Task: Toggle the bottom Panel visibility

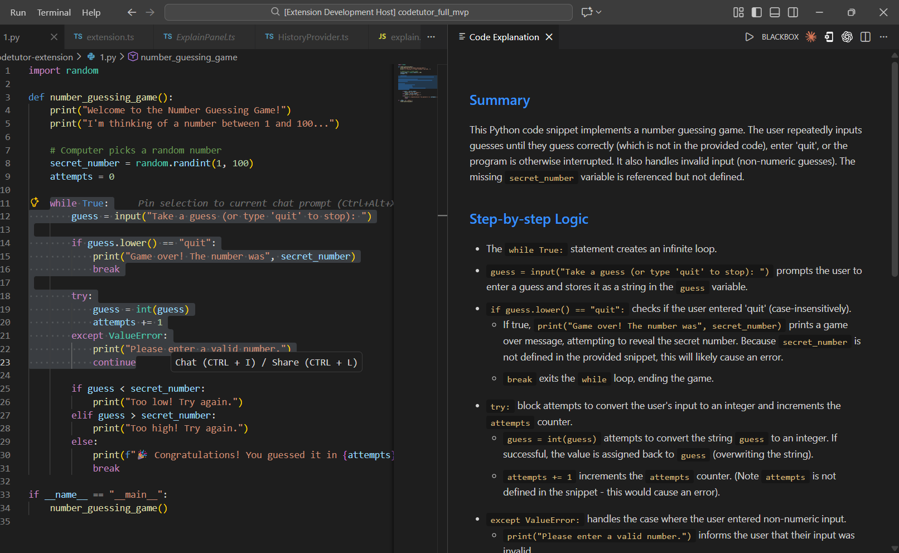Action: pyautogui.click(x=775, y=12)
